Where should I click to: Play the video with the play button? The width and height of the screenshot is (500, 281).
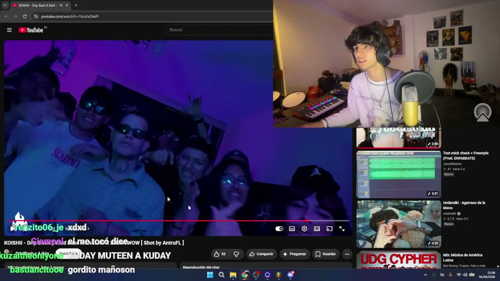point(13,229)
